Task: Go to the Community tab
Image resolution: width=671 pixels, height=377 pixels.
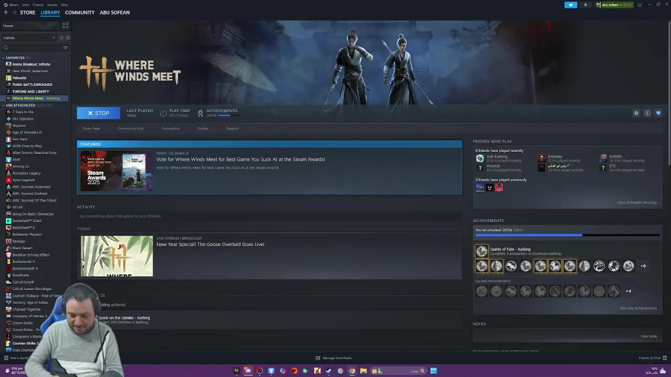Action: pos(80,13)
